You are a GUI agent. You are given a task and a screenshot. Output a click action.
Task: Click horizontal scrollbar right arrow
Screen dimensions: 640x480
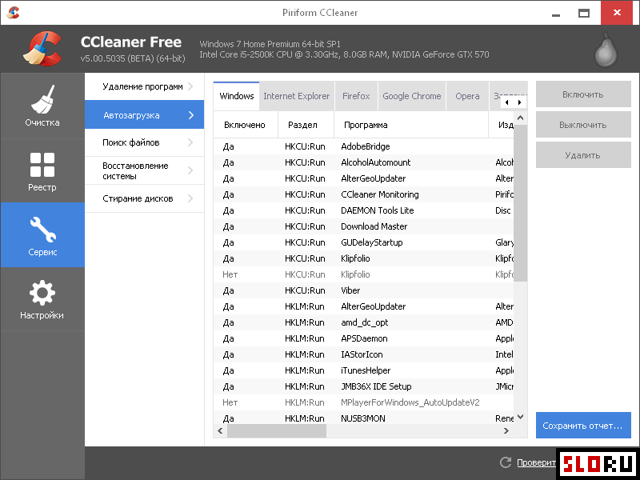tap(506, 430)
